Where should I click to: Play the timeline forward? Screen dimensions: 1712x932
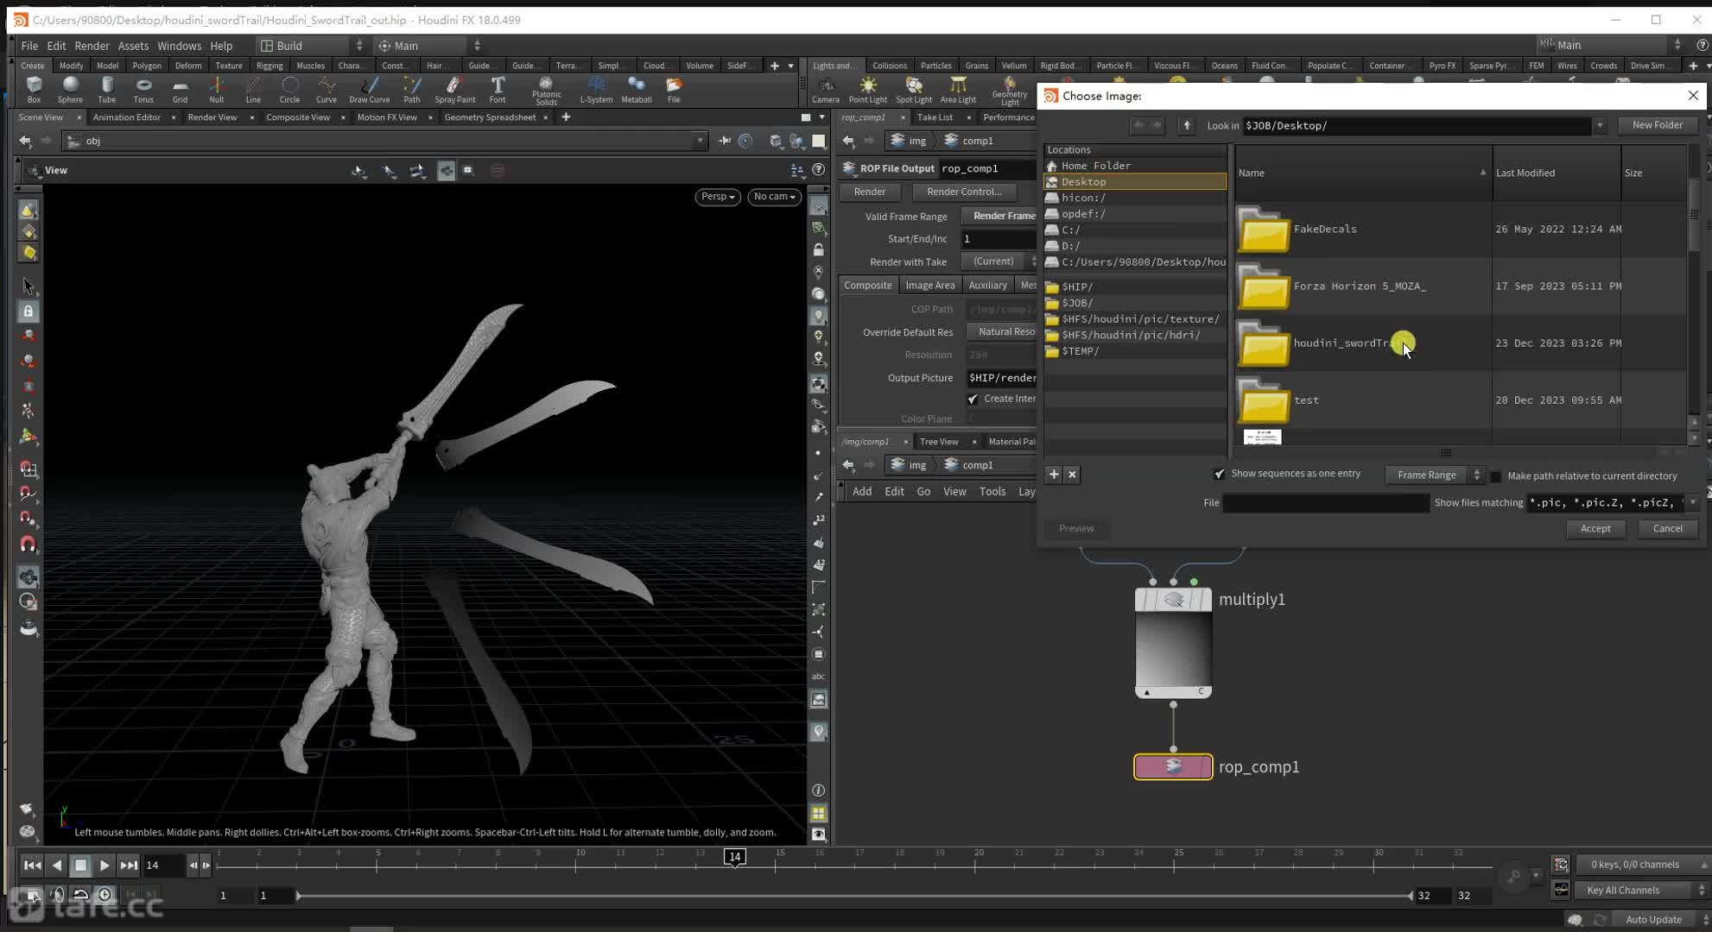coord(104,865)
